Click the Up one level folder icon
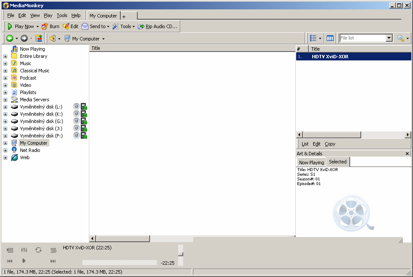The image size is (413, 277). [39, 38]
